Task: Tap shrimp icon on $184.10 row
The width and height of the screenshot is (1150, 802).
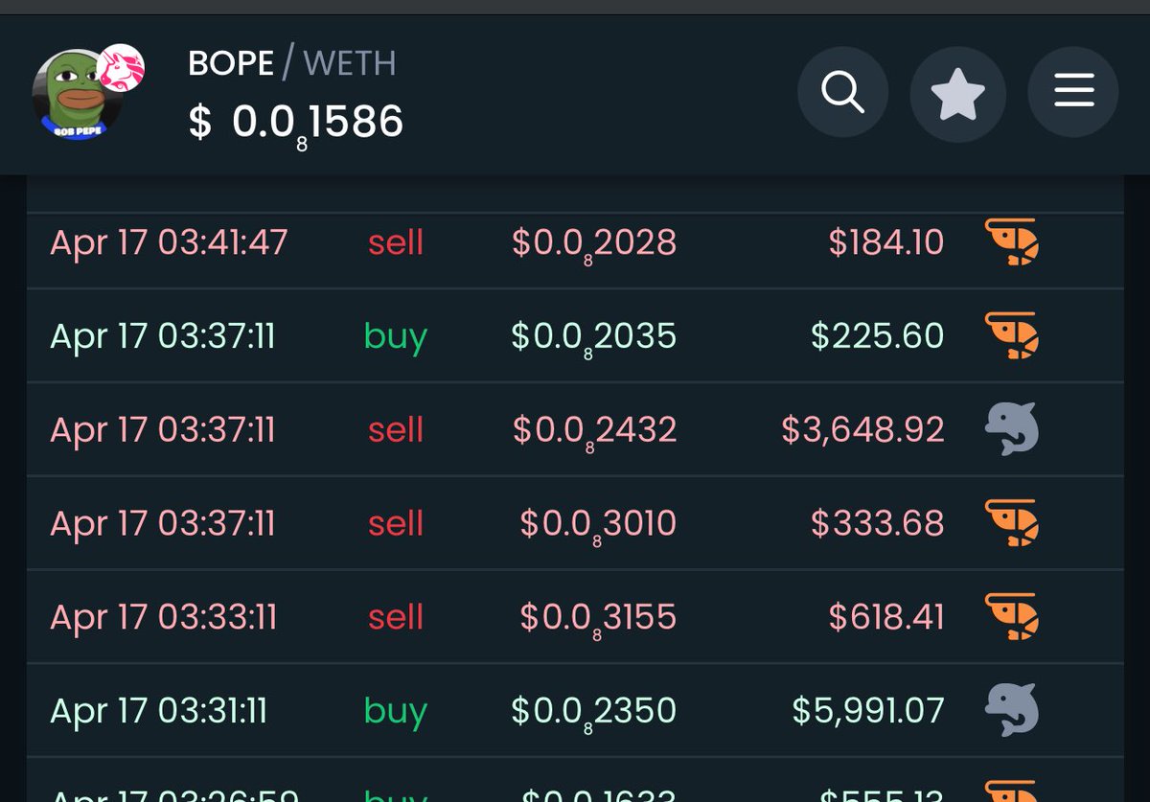Action: pyautogui.click(x=1012, y=242)
